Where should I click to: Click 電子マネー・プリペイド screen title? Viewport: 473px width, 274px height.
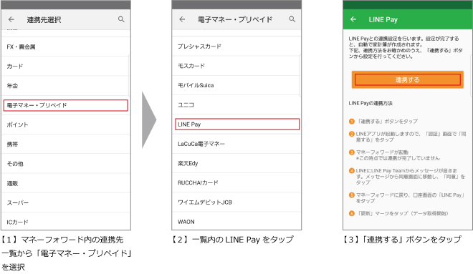click(235, 19)
